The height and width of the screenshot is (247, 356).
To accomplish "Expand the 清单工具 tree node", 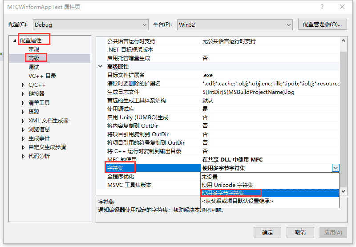I will click(x=23, y=103).
